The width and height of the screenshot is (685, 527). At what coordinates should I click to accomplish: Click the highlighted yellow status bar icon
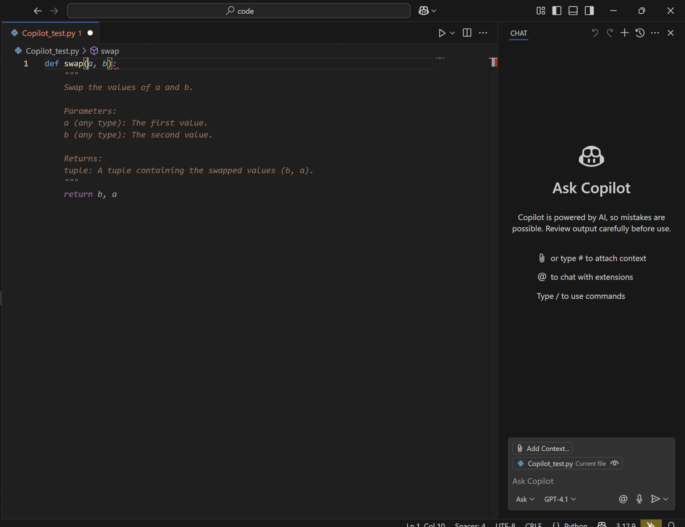pyautogui.click(x=651, y=524)
